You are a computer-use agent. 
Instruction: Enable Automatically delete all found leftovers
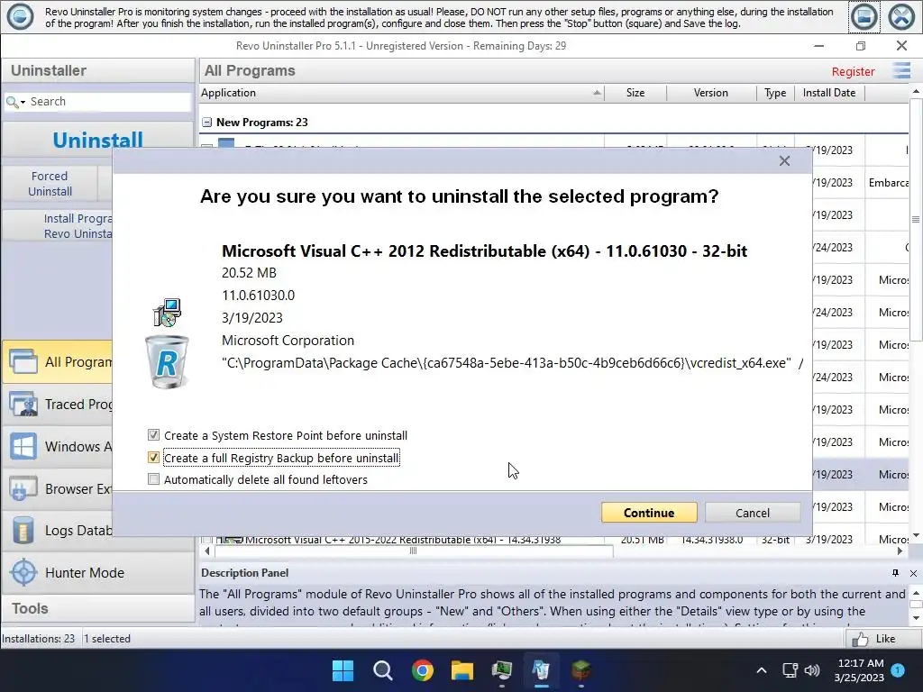[x=153, y=479]
